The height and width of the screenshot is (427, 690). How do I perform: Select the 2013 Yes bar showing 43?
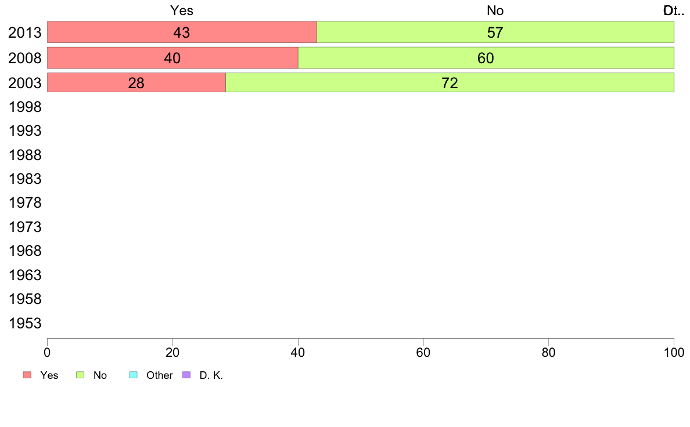[182, 32]
